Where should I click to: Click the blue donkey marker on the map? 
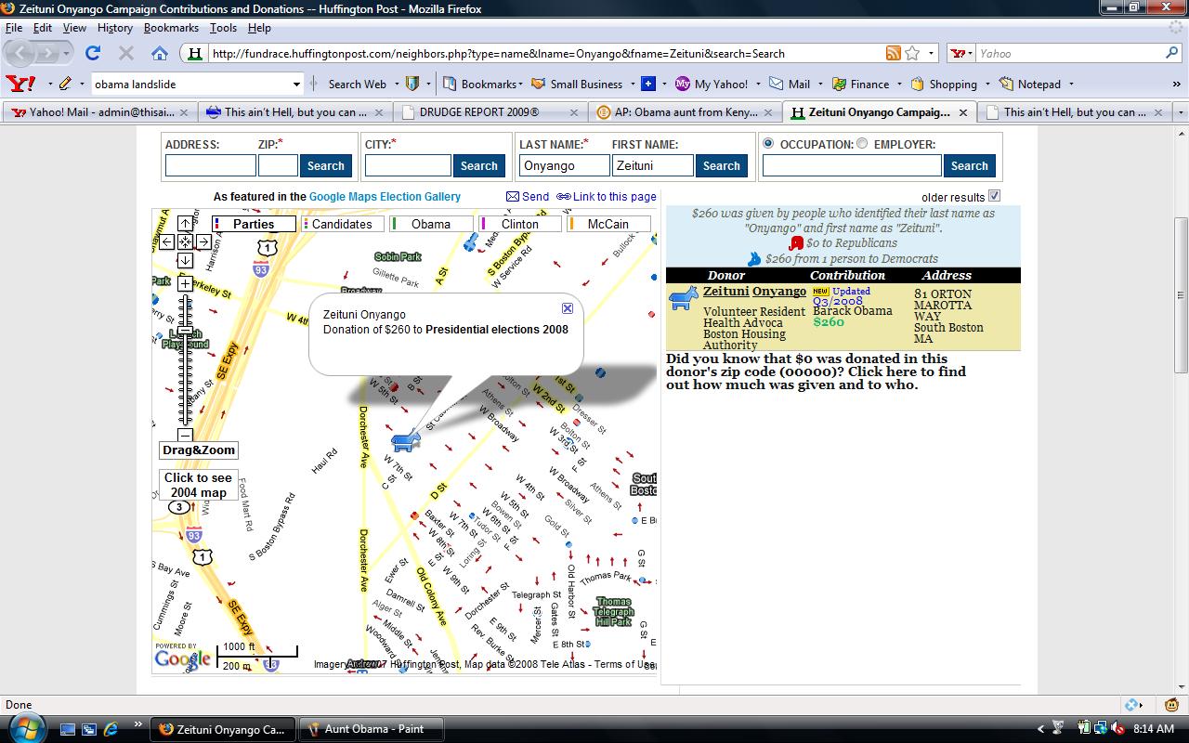pyautogui.click(x=405, y=439)
